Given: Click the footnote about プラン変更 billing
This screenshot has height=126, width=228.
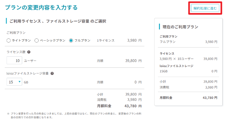Looking at the screenshot, I should 74,115.
